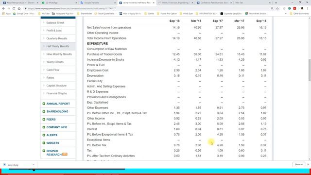Select the Purchase of Traded Goods row label
This screenshot has width=311, height=175.
[x=104, y=54]
